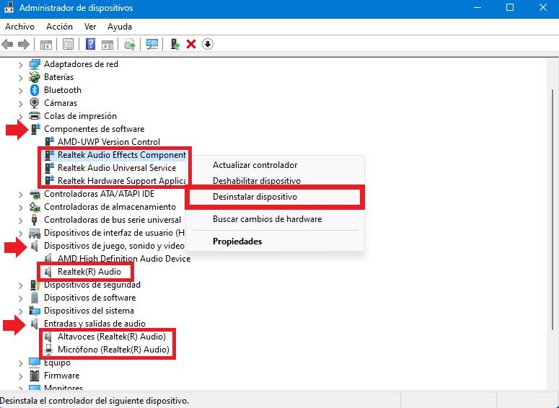Viewport: 559px width, 408px height.
Task: Click the Colas de impresión printer icon
Action: point(35,116)
